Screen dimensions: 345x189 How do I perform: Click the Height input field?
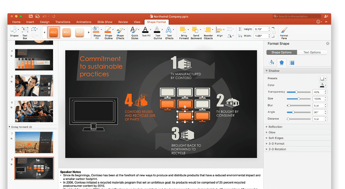tap(261, 29)
